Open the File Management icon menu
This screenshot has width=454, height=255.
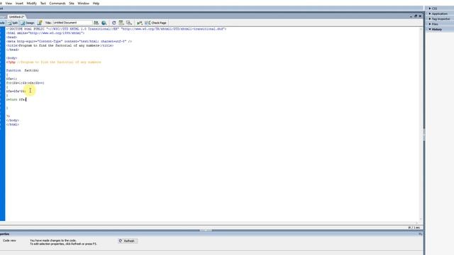(x=96, y=23)
